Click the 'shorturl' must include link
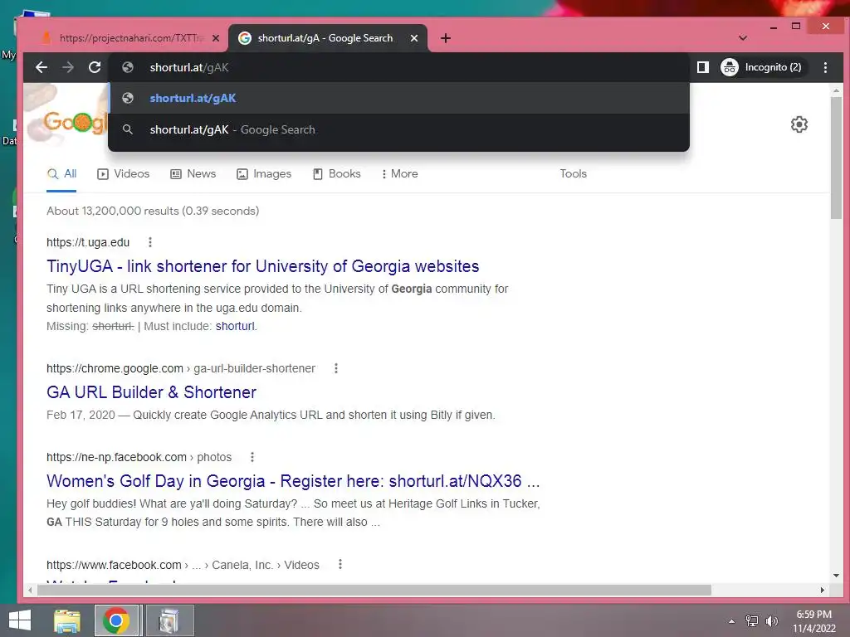The image size is (850, 637). pyautogui.click(x=235, y=326)
